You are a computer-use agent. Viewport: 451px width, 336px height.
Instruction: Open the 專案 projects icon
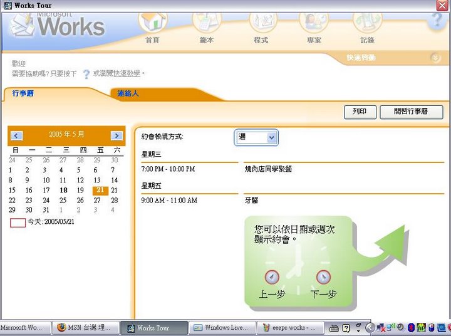pyautogui.click(x=314, y=22)
